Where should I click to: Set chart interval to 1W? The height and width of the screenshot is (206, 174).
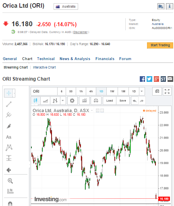tap(112, 92)
